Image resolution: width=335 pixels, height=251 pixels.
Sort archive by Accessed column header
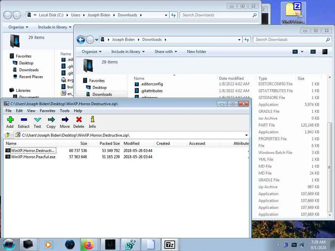197,143
